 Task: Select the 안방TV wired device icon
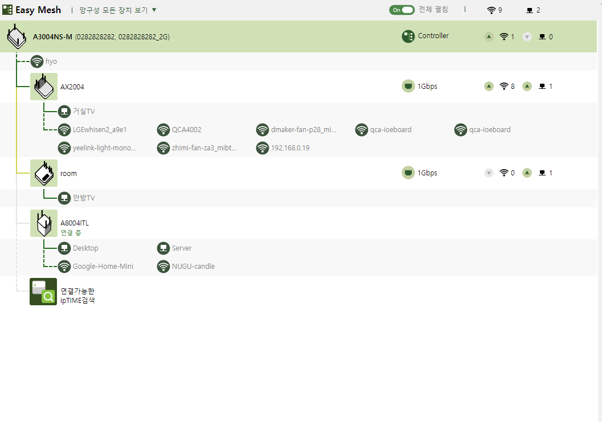[x=64, y=198]
